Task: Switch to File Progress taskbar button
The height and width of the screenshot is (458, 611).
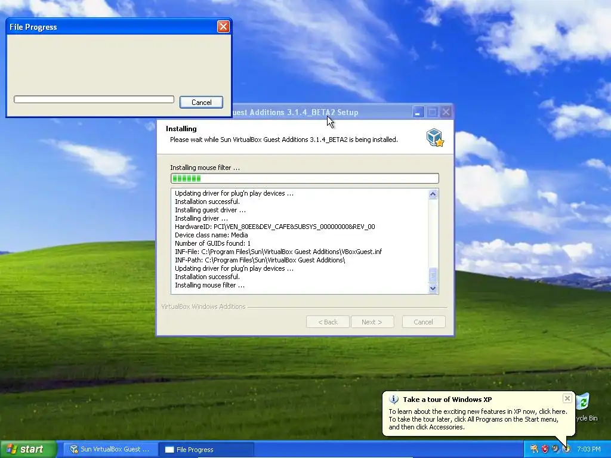Action: coord(206,449)
